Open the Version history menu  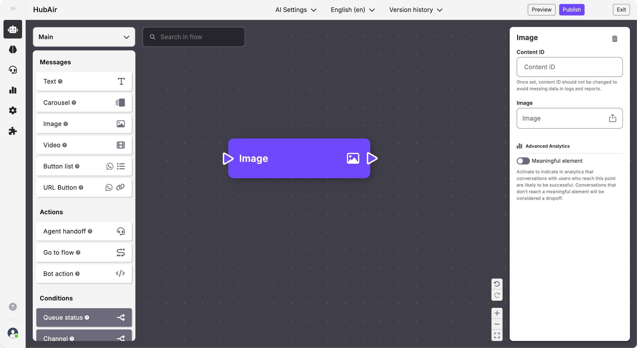(416, 10)
